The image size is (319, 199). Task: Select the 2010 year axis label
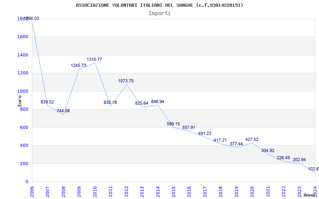(95, 191)
